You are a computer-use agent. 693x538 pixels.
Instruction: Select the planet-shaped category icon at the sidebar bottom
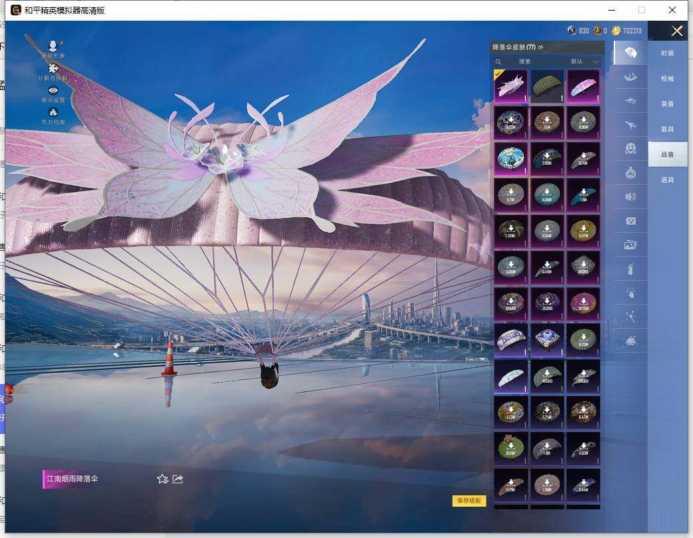pyautogui.click(x=630, y=340)
